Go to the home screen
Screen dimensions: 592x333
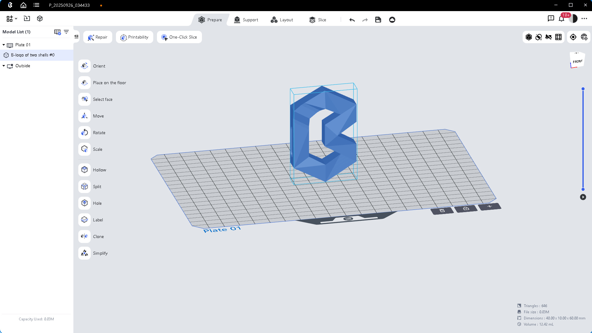tap(23, 5)
